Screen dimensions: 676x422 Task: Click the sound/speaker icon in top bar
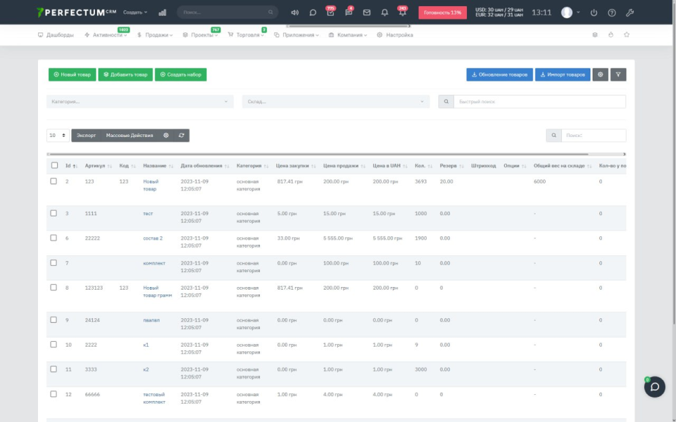(x=295, y=12)
